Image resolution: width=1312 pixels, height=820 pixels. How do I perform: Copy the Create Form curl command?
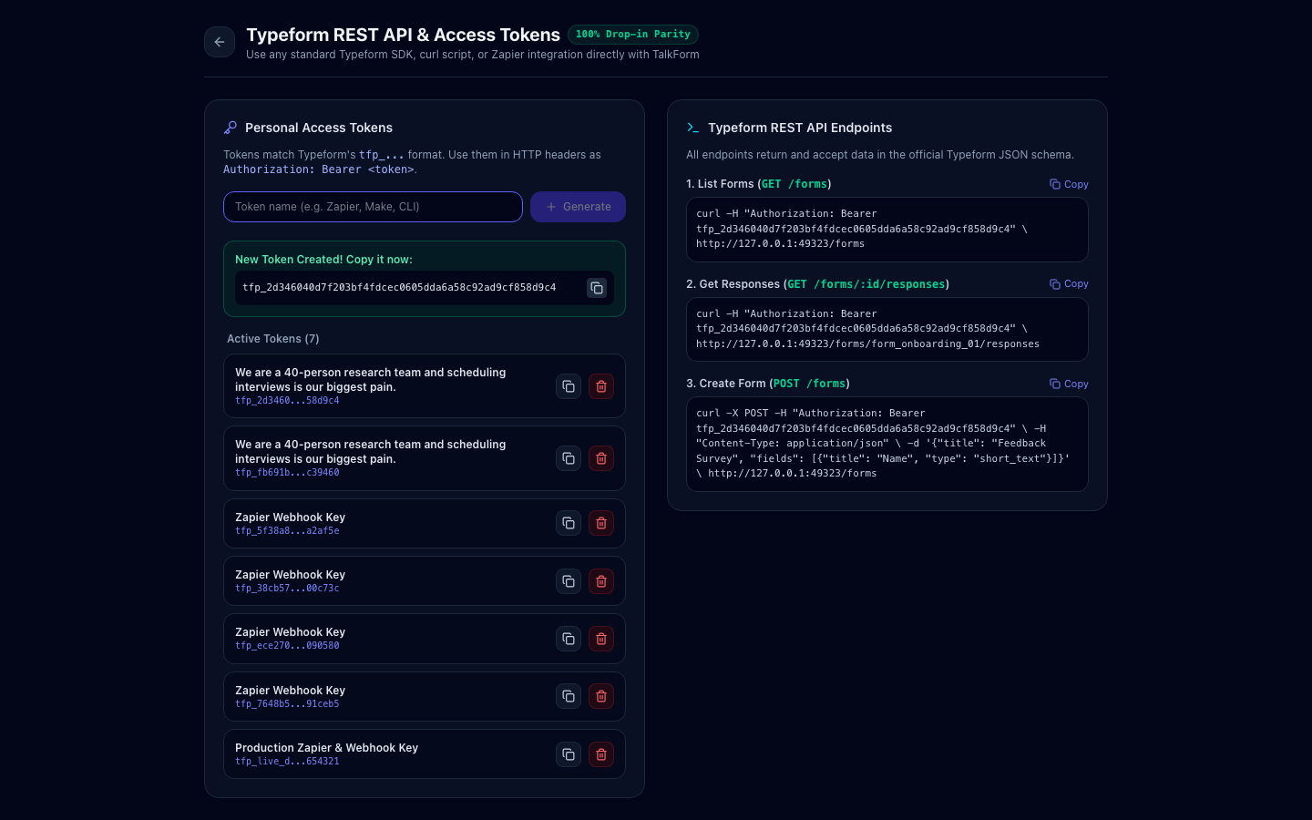(1069, 384)
